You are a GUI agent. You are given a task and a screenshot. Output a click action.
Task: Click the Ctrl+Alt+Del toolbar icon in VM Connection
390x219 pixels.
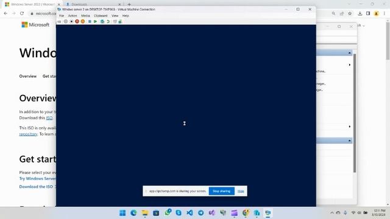pos(59,22)
